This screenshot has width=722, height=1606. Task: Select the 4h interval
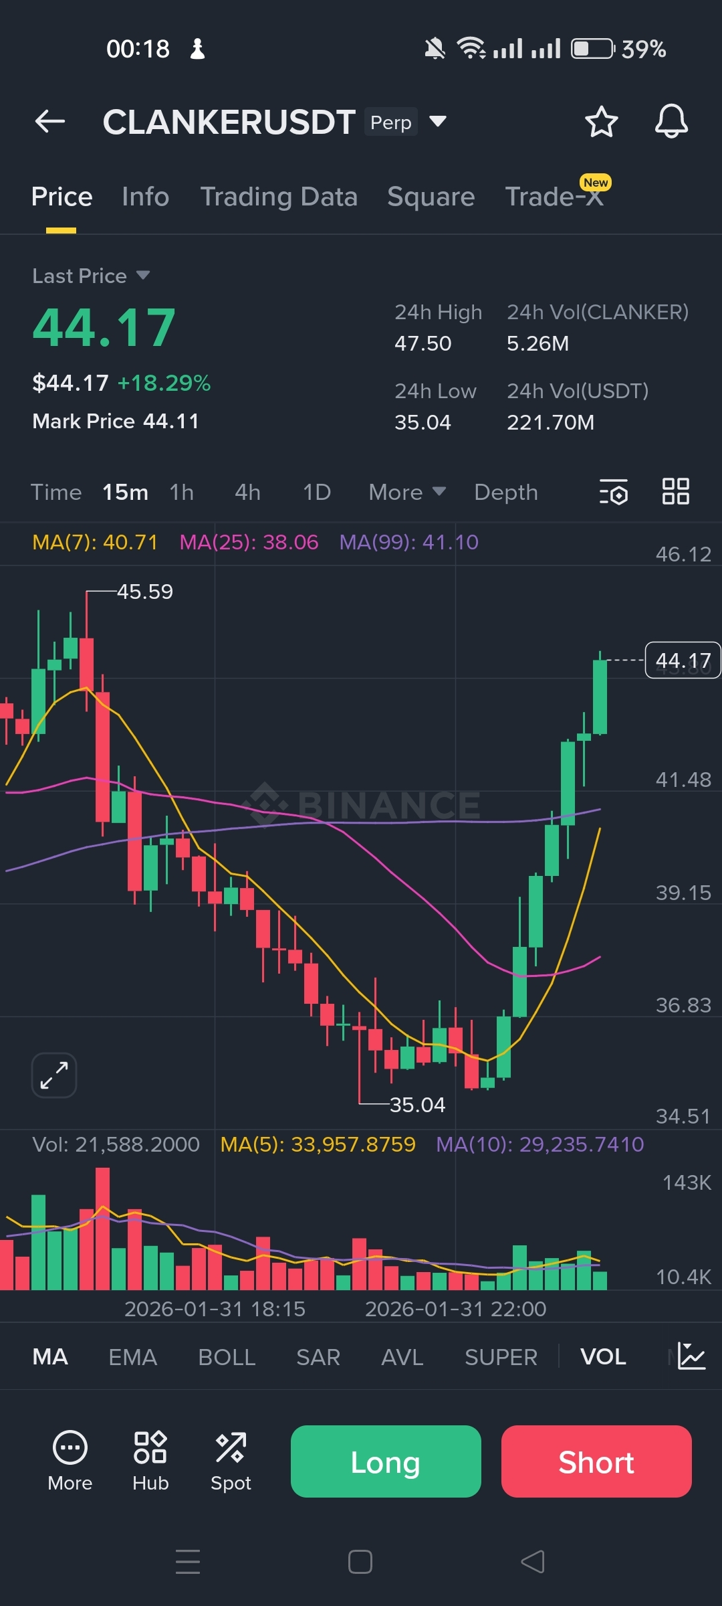tap(247, 492)
